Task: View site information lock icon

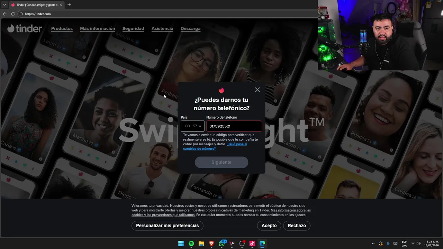Action: click(21, 14)
